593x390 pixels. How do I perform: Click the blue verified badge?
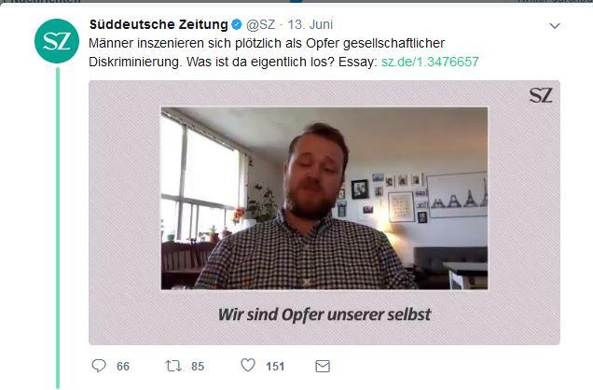[237, 24]
